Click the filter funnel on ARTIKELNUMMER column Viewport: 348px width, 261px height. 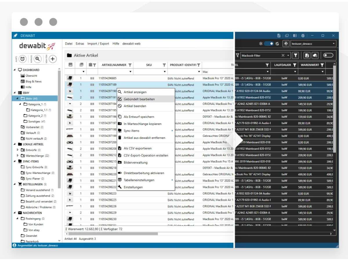130,65
